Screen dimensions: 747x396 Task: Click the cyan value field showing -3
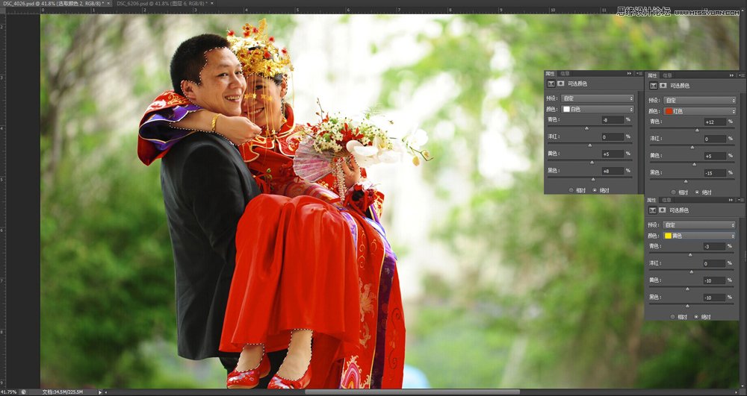(715, 246)
